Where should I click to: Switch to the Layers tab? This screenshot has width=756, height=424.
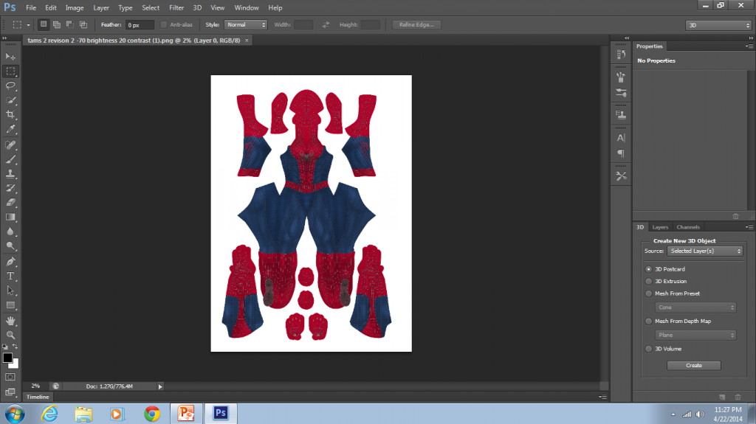point(660,227)
